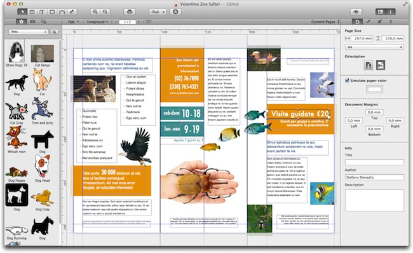Image resolution: width=413 pixels, height=253 pixels.
Task: Select the Text tool
Action: [x=41, y=12]
